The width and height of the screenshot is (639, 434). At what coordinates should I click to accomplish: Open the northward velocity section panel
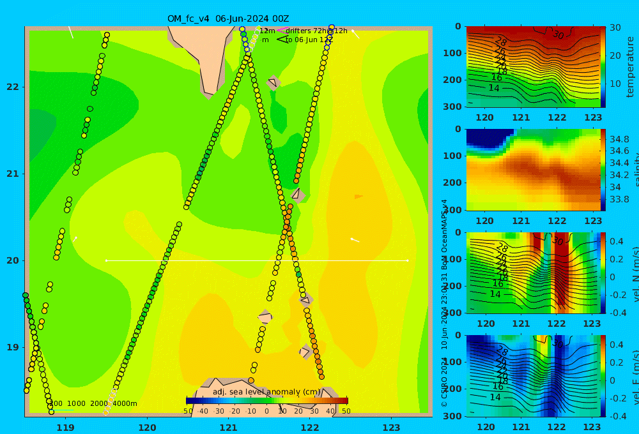pos(533,273)
